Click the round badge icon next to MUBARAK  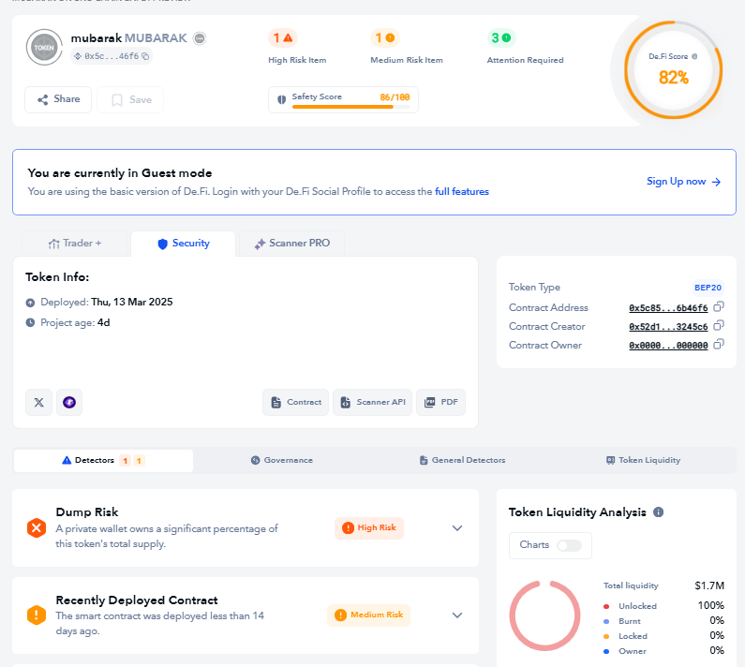coord(200,38)
